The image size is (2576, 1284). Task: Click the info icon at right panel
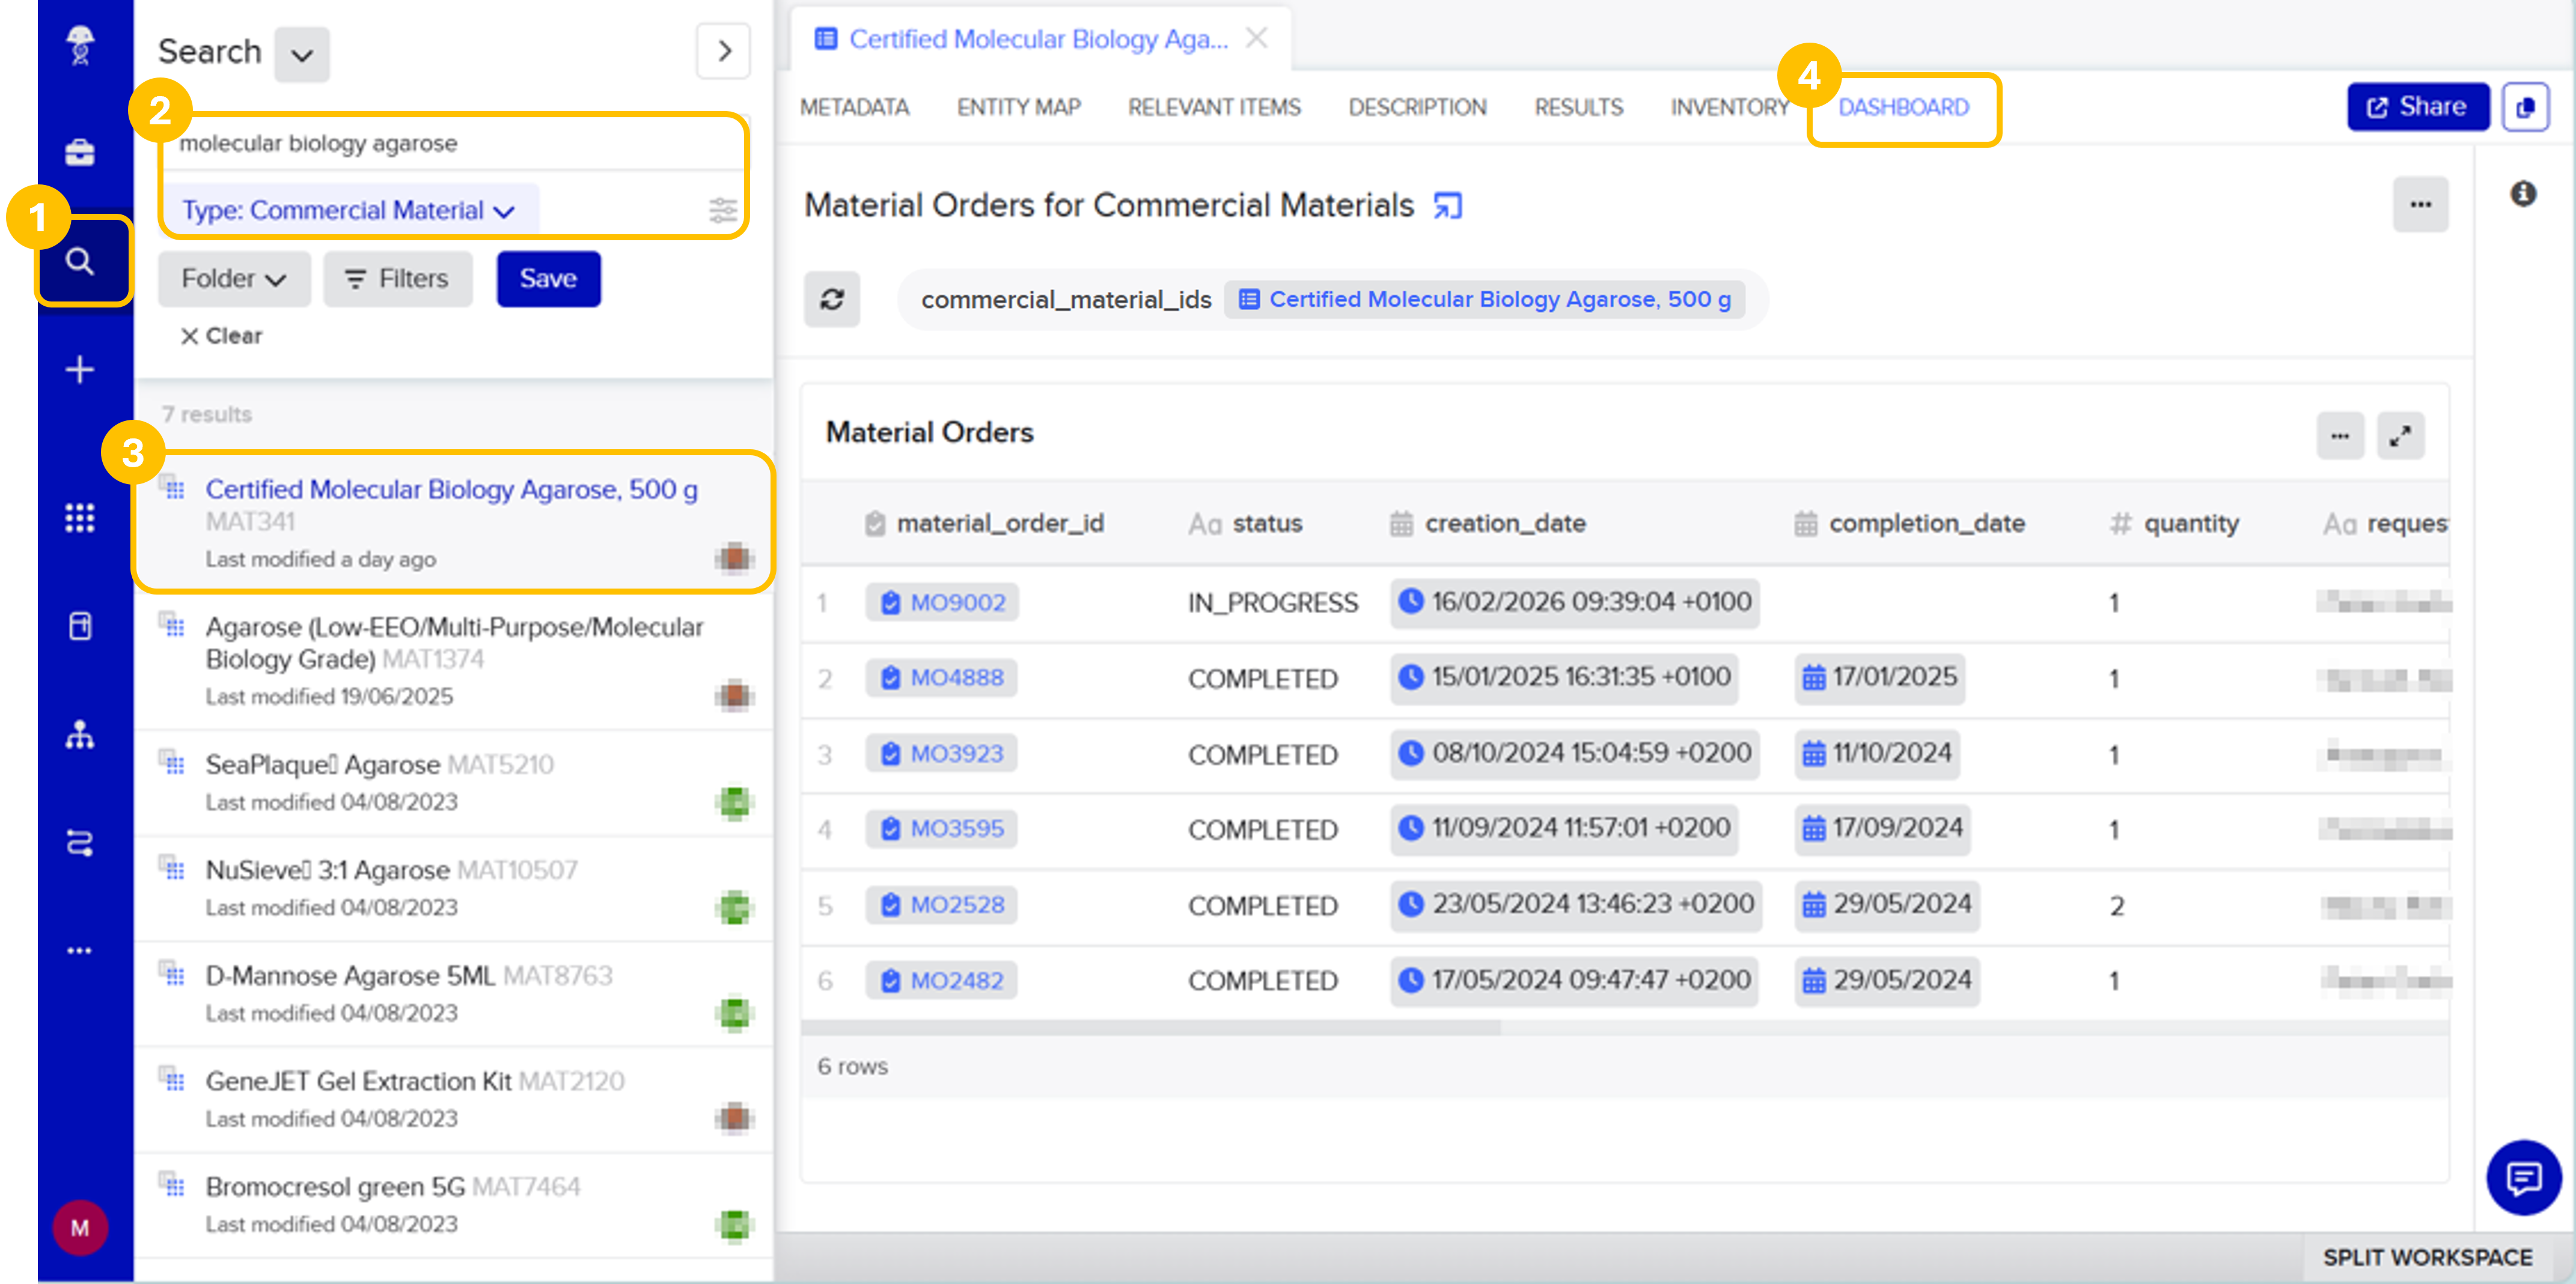pos(2522,194)
